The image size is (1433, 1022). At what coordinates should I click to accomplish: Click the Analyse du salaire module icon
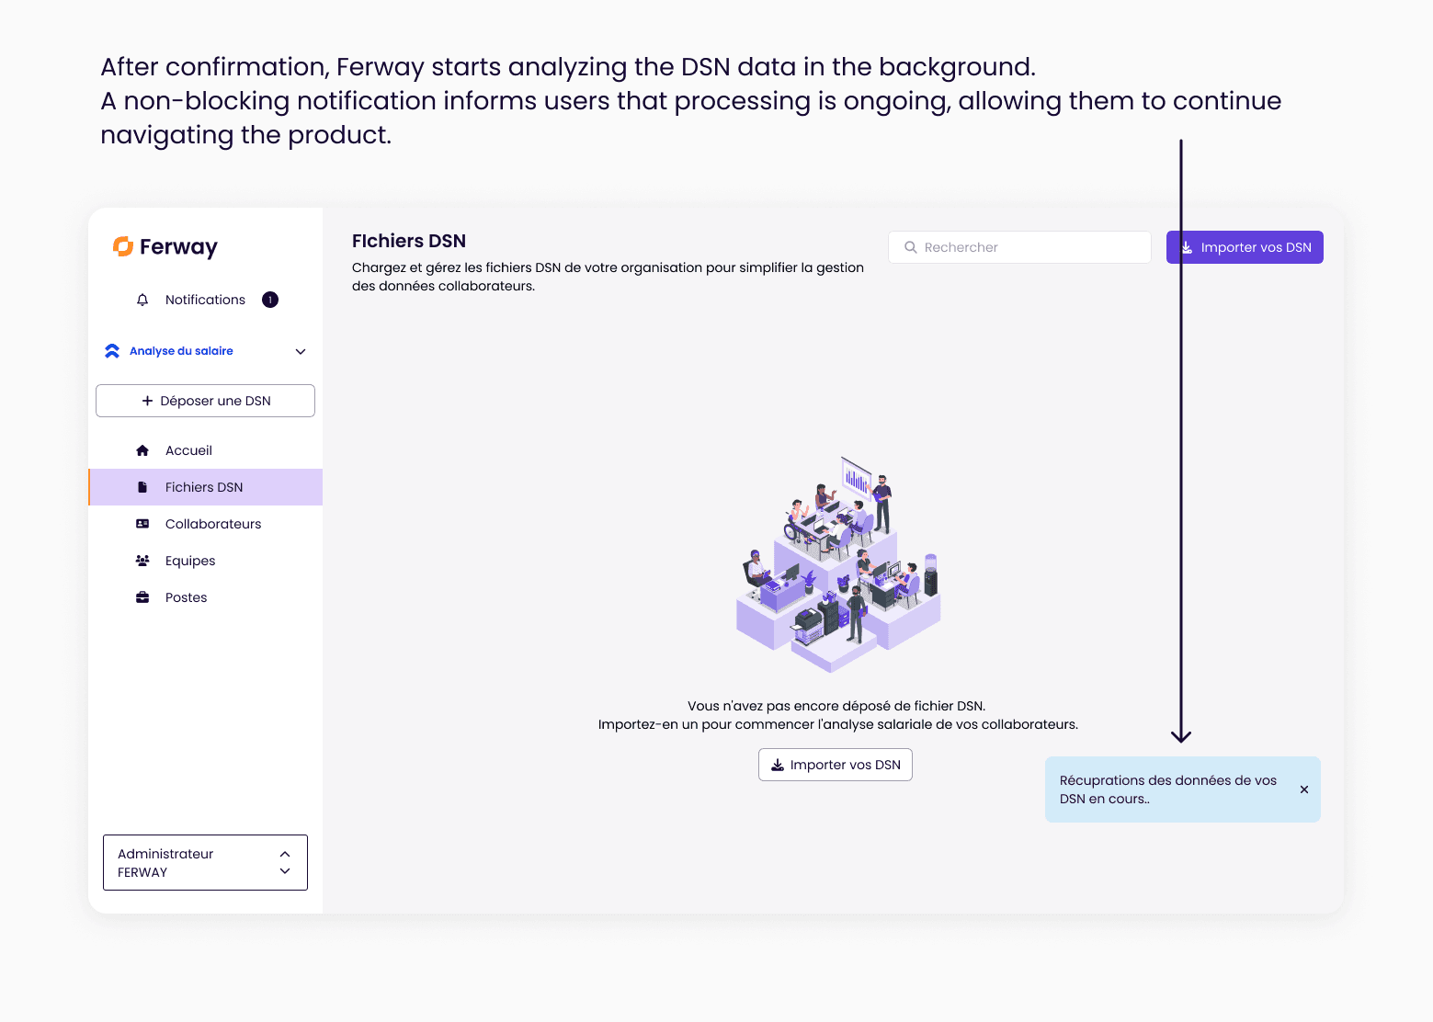pos(112,351)
